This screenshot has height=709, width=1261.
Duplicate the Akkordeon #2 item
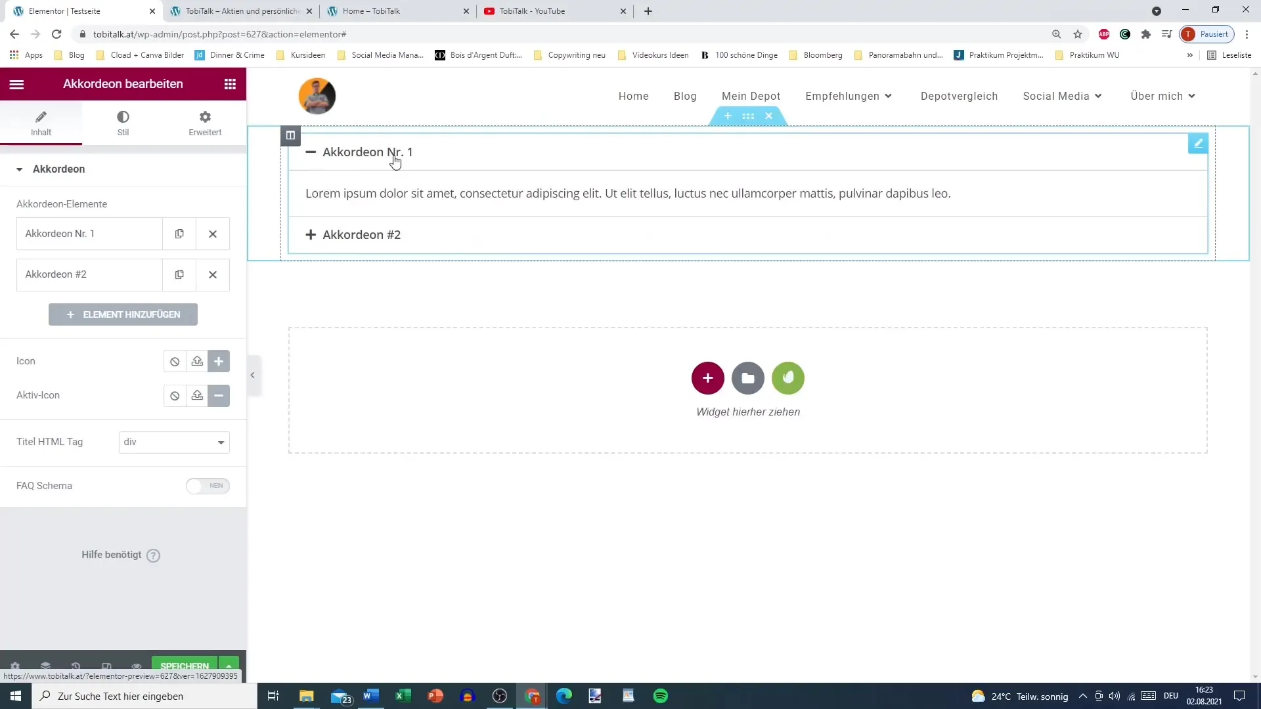[179, 274]
